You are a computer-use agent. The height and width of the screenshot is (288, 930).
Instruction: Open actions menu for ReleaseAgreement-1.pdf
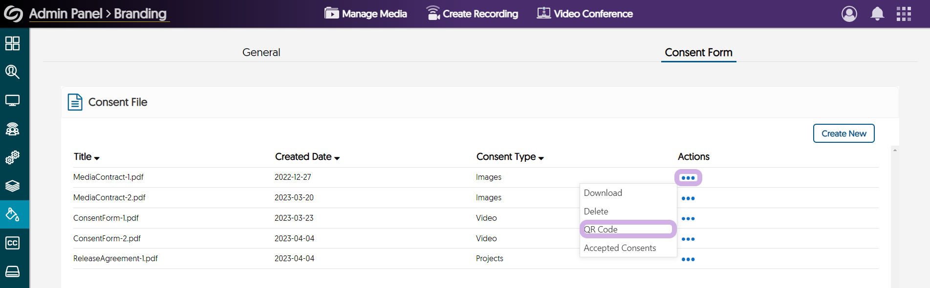(688, 259)
